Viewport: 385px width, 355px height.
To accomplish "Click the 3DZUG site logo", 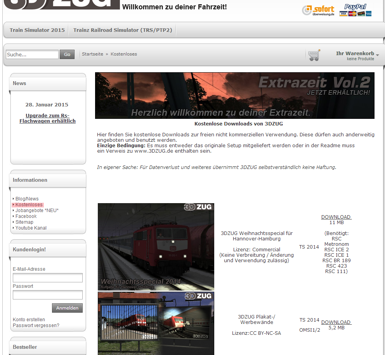I will click(61, 4).
